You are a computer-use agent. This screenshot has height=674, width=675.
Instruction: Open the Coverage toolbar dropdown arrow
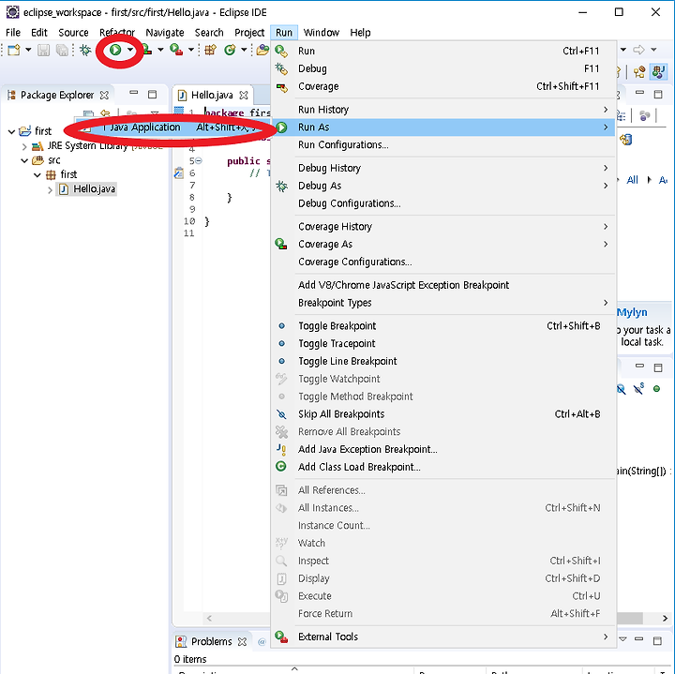(160, 50)
